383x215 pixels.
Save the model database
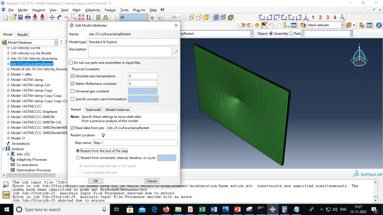20,17
